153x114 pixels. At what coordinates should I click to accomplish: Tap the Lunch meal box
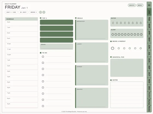pyautogui.click(x=92, y=53)
